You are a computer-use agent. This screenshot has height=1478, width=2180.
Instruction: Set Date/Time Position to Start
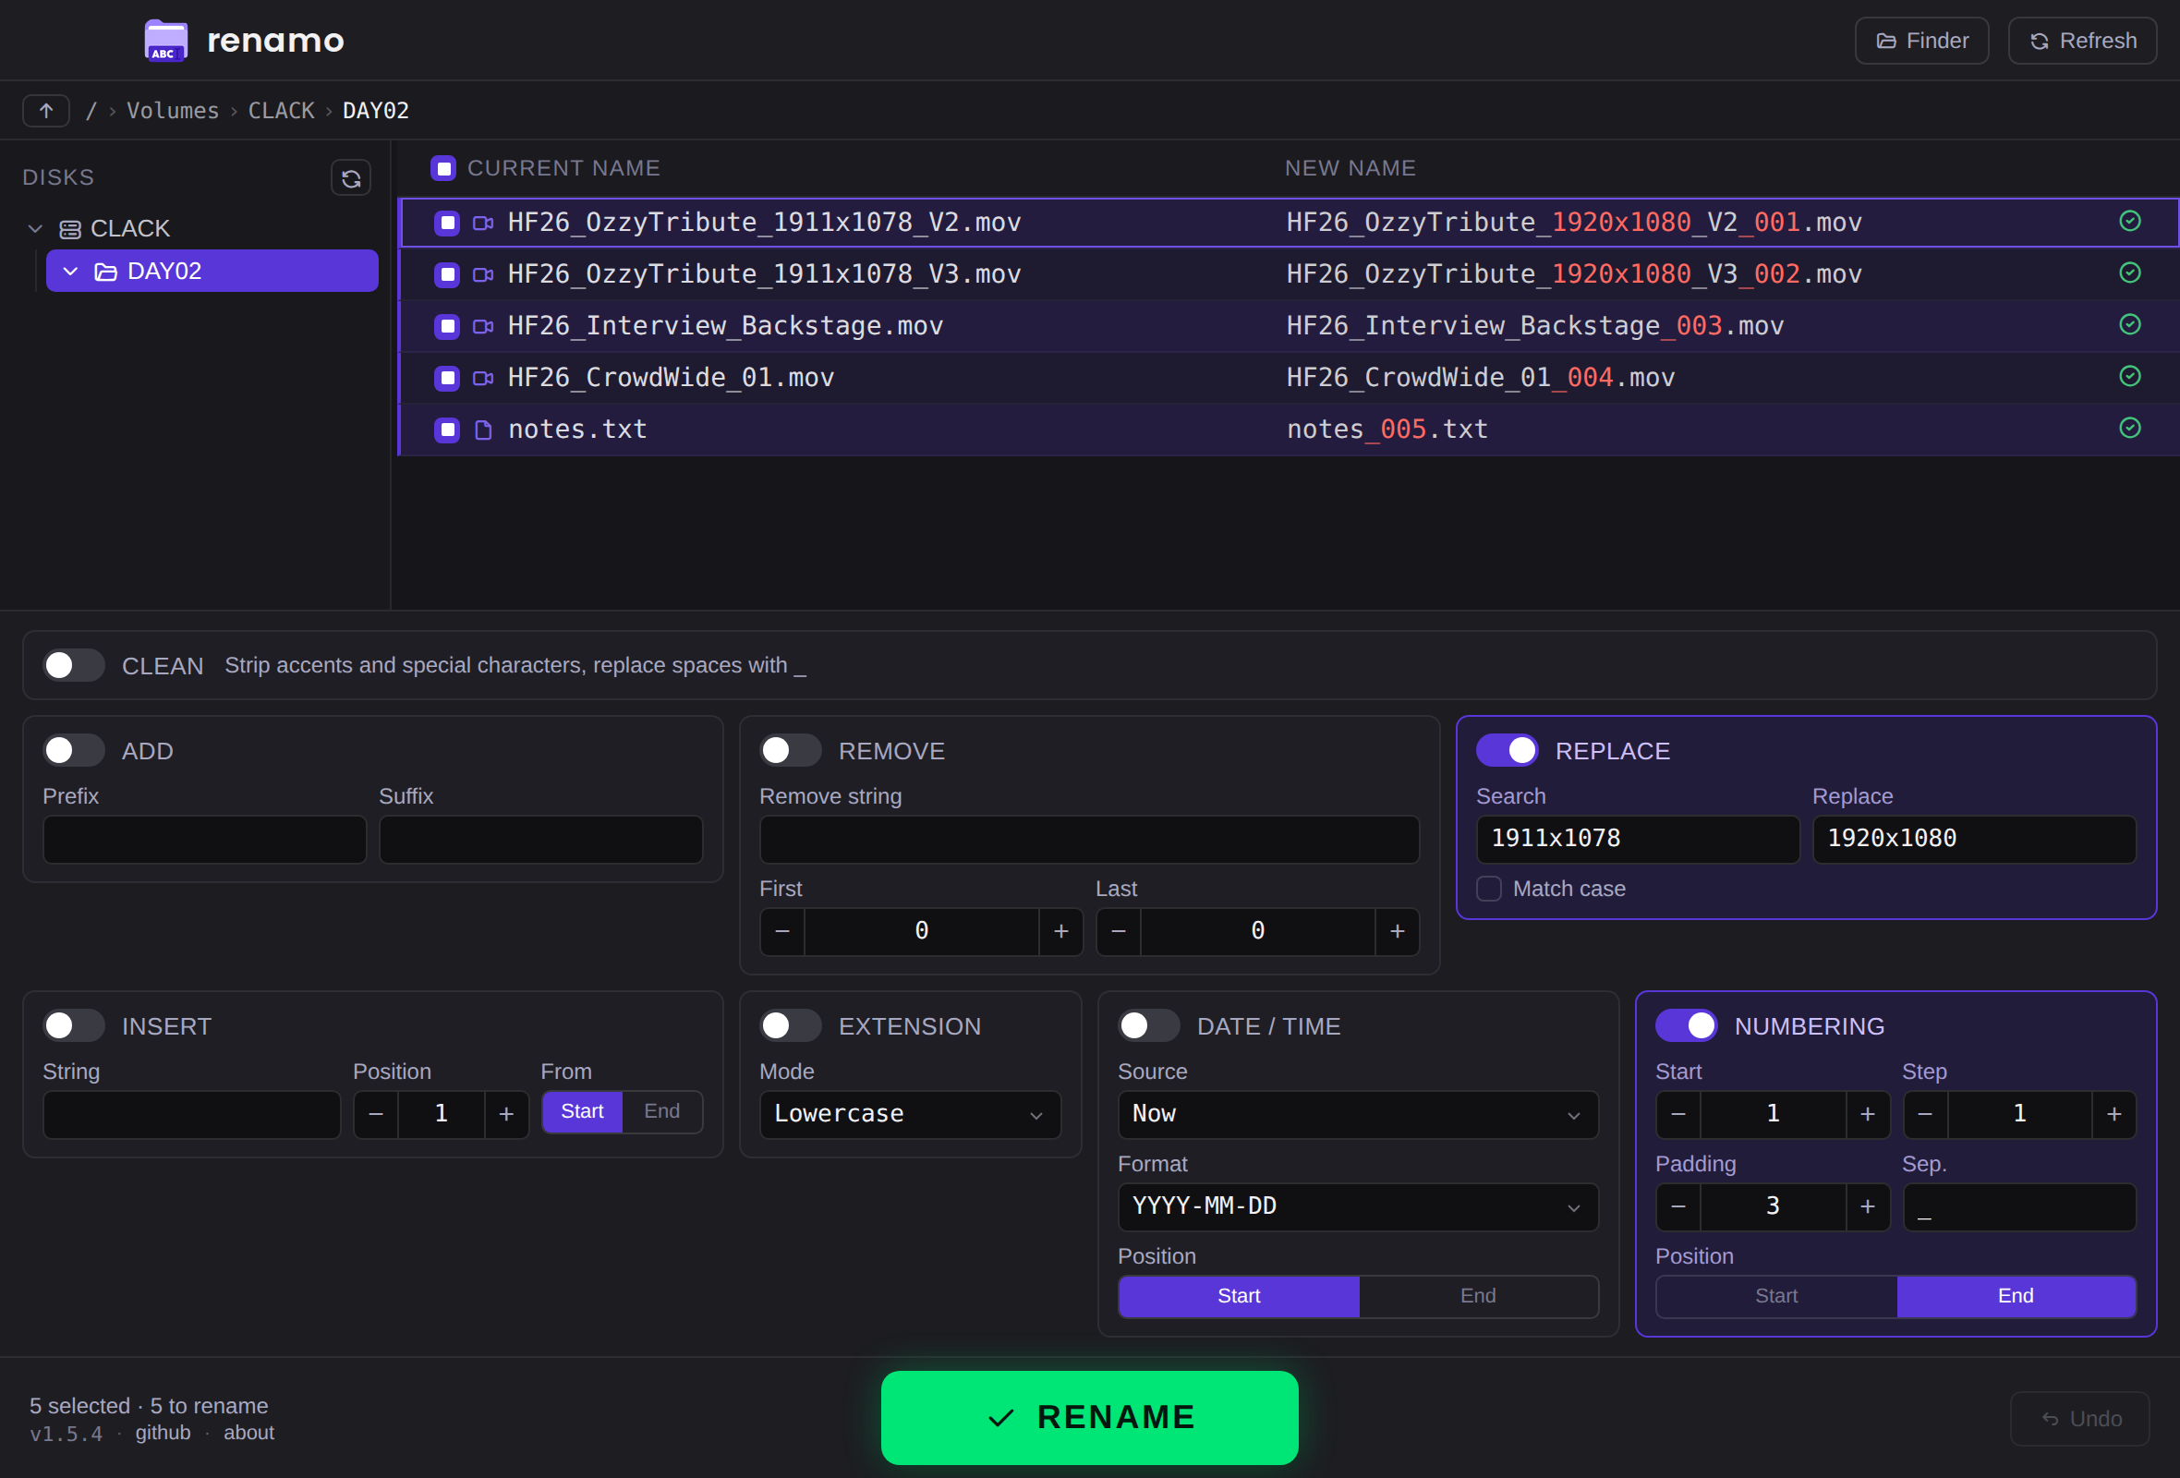coord(1239,1296)
